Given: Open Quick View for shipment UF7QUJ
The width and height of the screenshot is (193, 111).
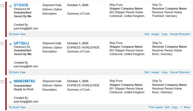Looking at the screenshot, I should [x=17, y=72].
